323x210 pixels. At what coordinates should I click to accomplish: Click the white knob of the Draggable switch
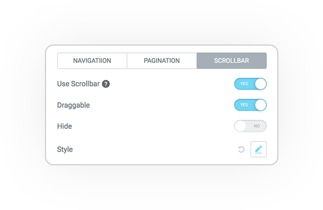(260, 105)
